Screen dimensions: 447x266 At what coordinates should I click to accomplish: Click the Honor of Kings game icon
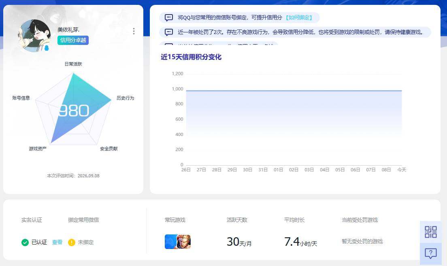point(184,242)
